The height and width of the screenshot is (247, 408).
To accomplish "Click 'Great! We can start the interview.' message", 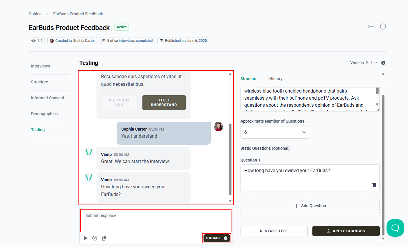I will (x=143, y=159).
